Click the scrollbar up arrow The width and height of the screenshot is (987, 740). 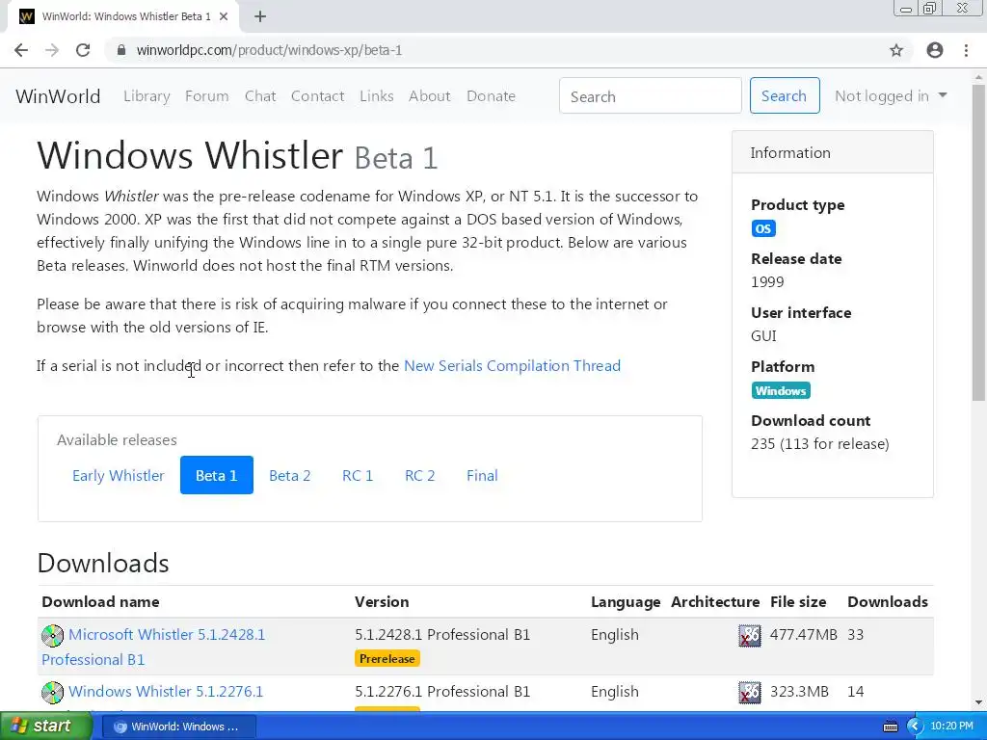(x=978, y=77)
